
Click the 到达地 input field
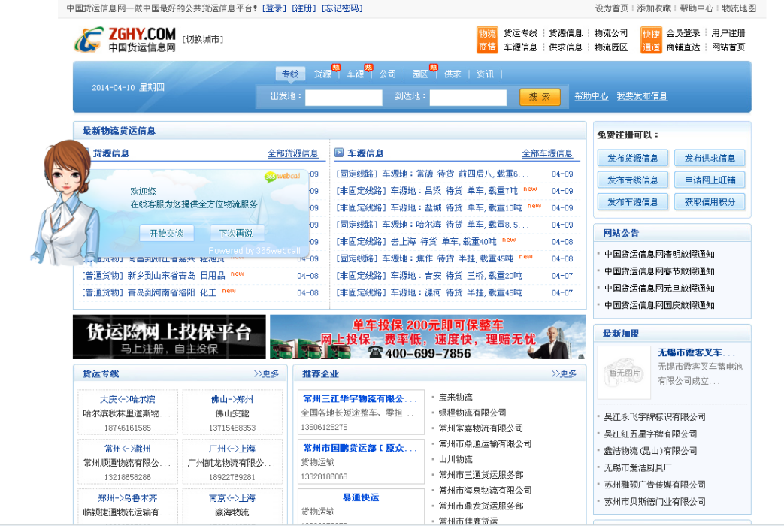(x=468, y=97)
